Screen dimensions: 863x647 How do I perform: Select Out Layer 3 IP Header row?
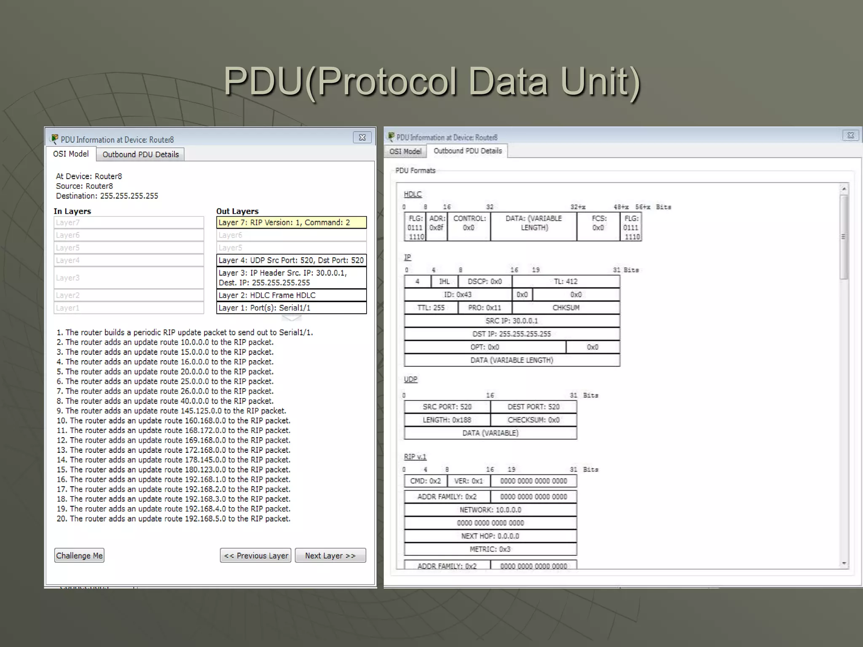(x=292, y=278)
